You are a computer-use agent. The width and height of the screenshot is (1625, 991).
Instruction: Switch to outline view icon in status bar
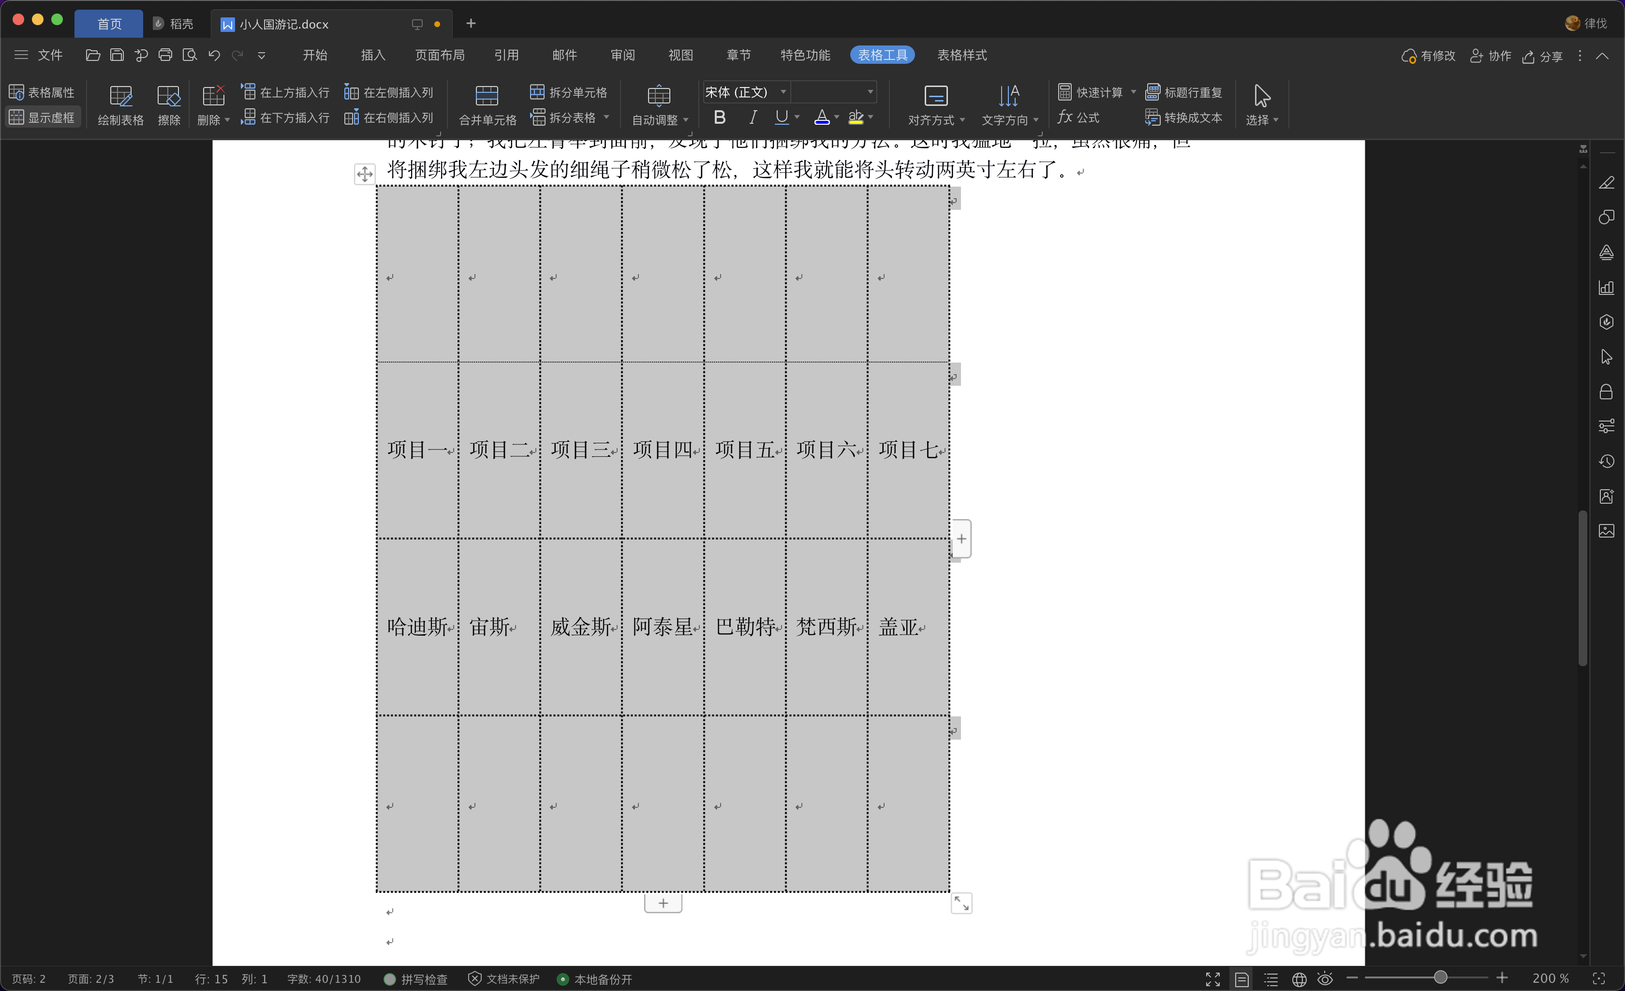click(1271, 979)
